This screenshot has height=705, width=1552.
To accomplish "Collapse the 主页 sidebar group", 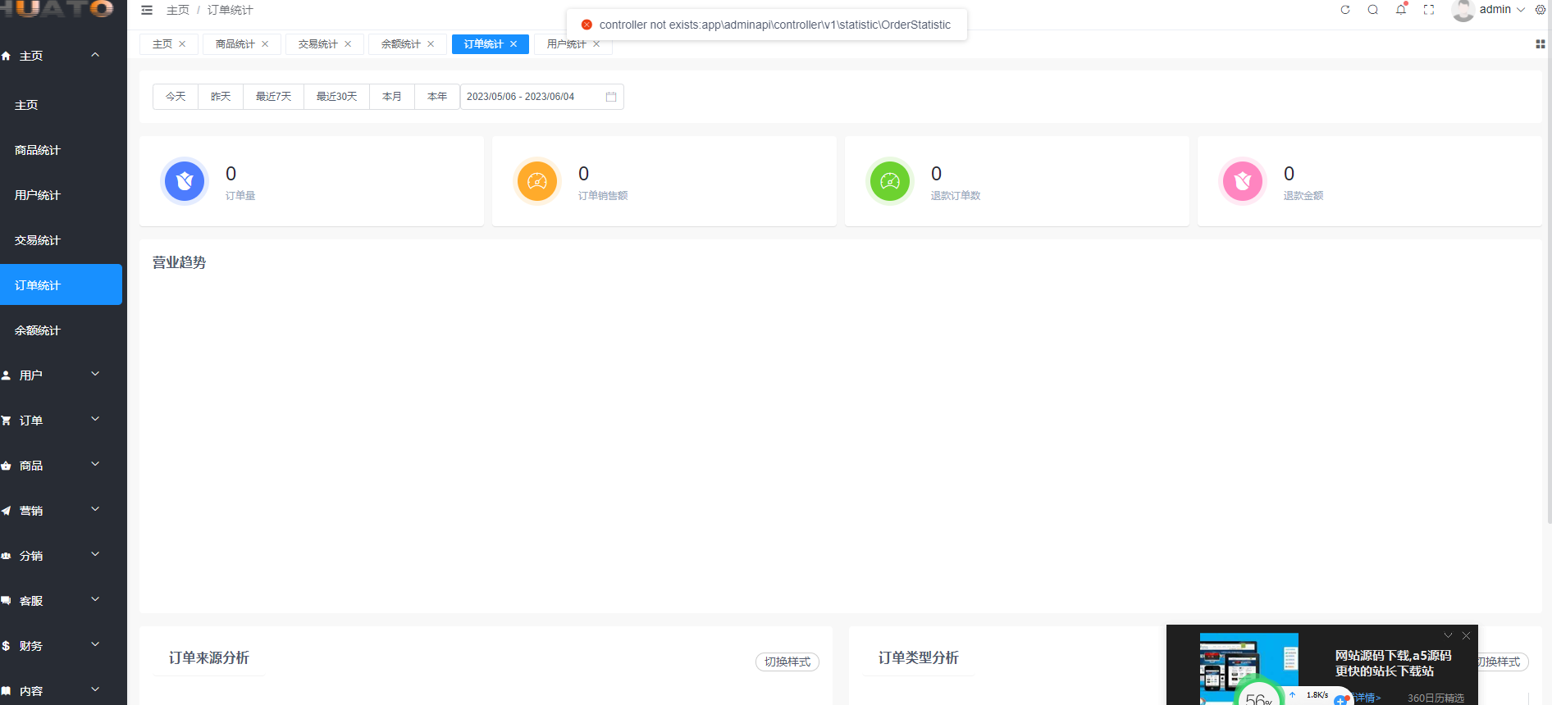I will coord(95,55).
